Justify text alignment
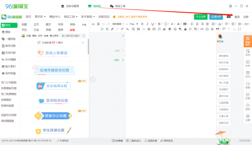The width and height of the screenshot is (252, 145). [x=207, y=24]
